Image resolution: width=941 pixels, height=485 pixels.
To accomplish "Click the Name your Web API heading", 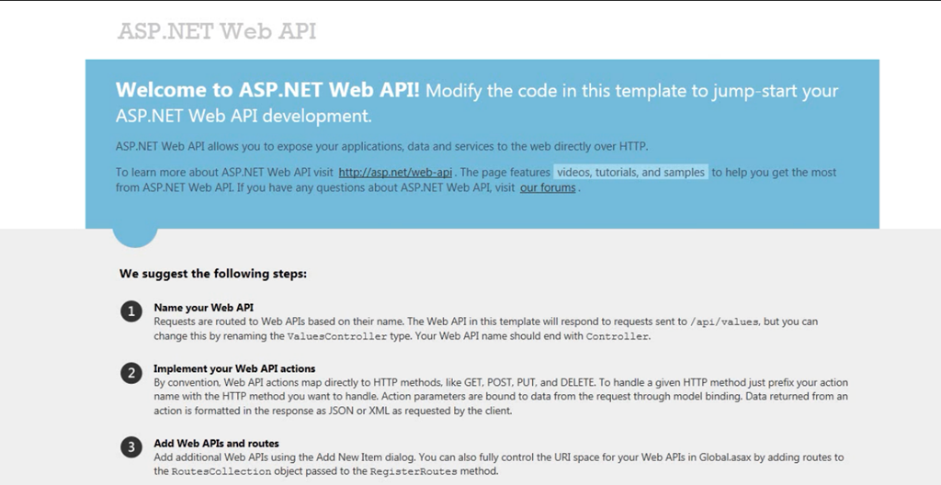I will [x=203, y=308].
